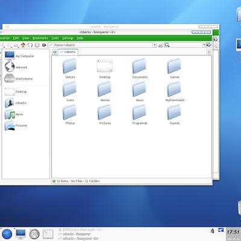Open the Icons folder
Image resolution: width=241 pixels, height=241 pixels.
[x=70, y=92]
